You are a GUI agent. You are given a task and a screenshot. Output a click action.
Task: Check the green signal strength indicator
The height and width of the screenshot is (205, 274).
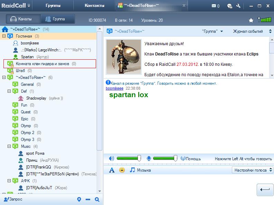coord(264,20)
